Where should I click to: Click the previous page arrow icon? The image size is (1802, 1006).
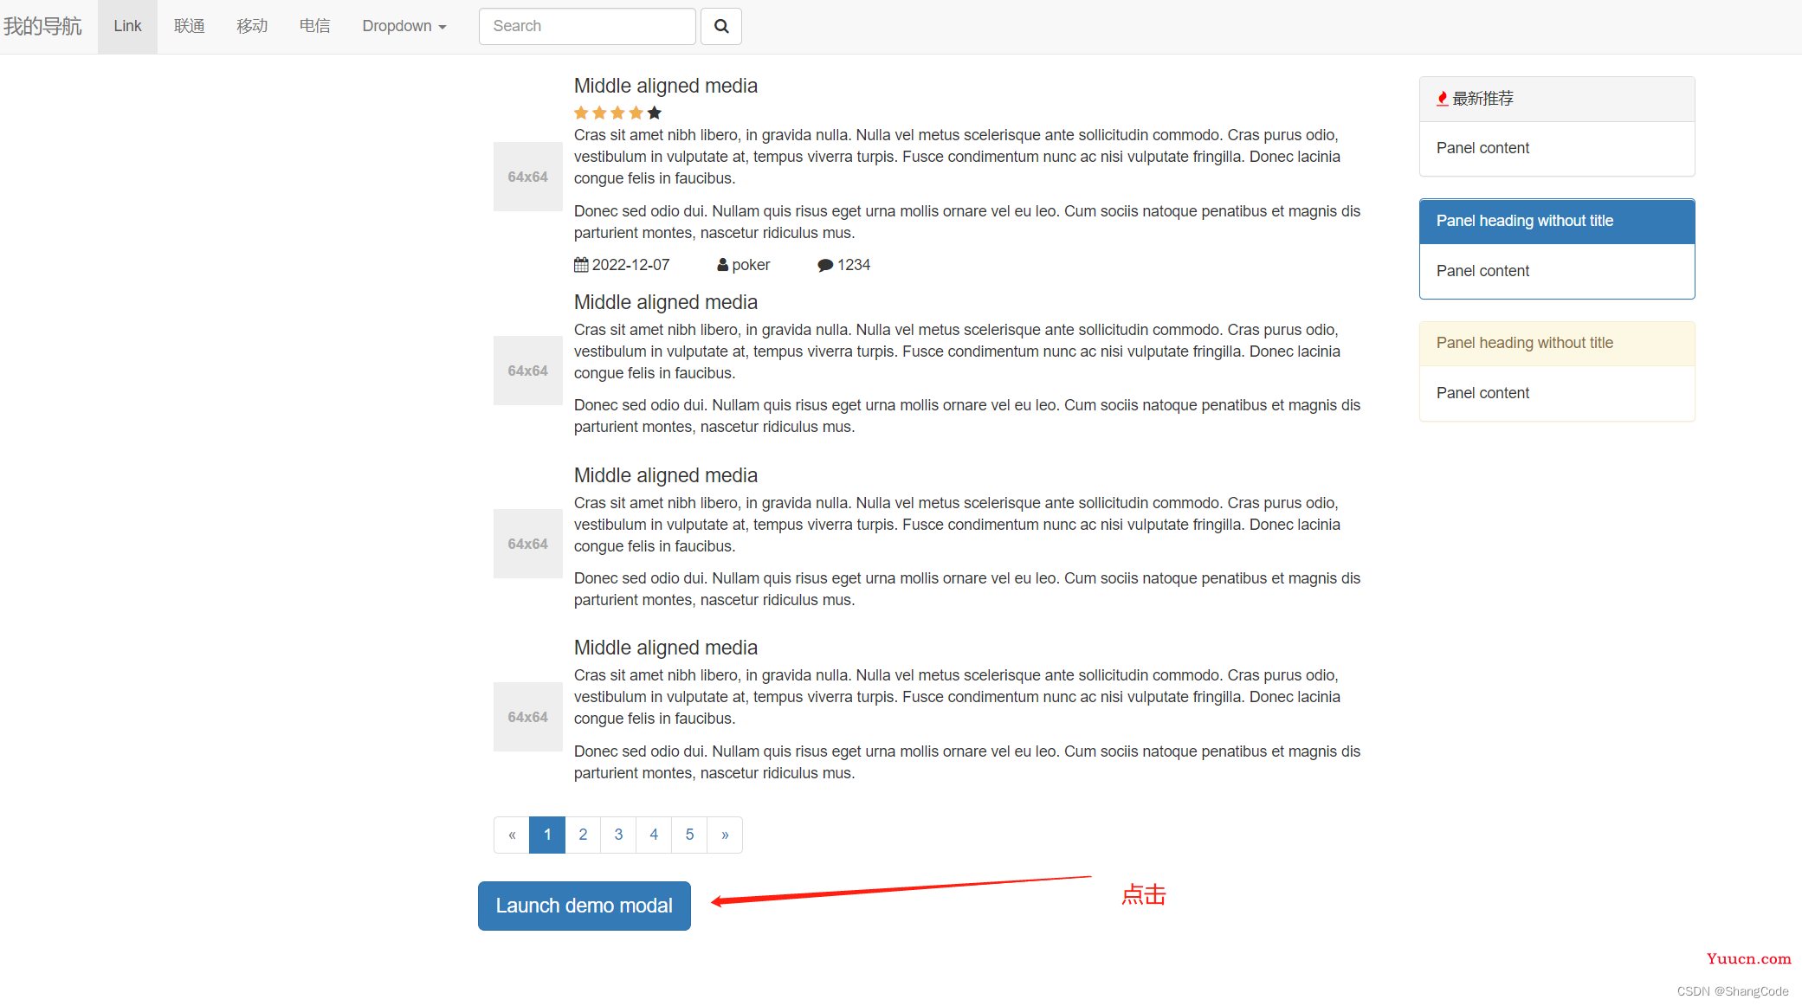pyautogui.click(x=511, y=833)
